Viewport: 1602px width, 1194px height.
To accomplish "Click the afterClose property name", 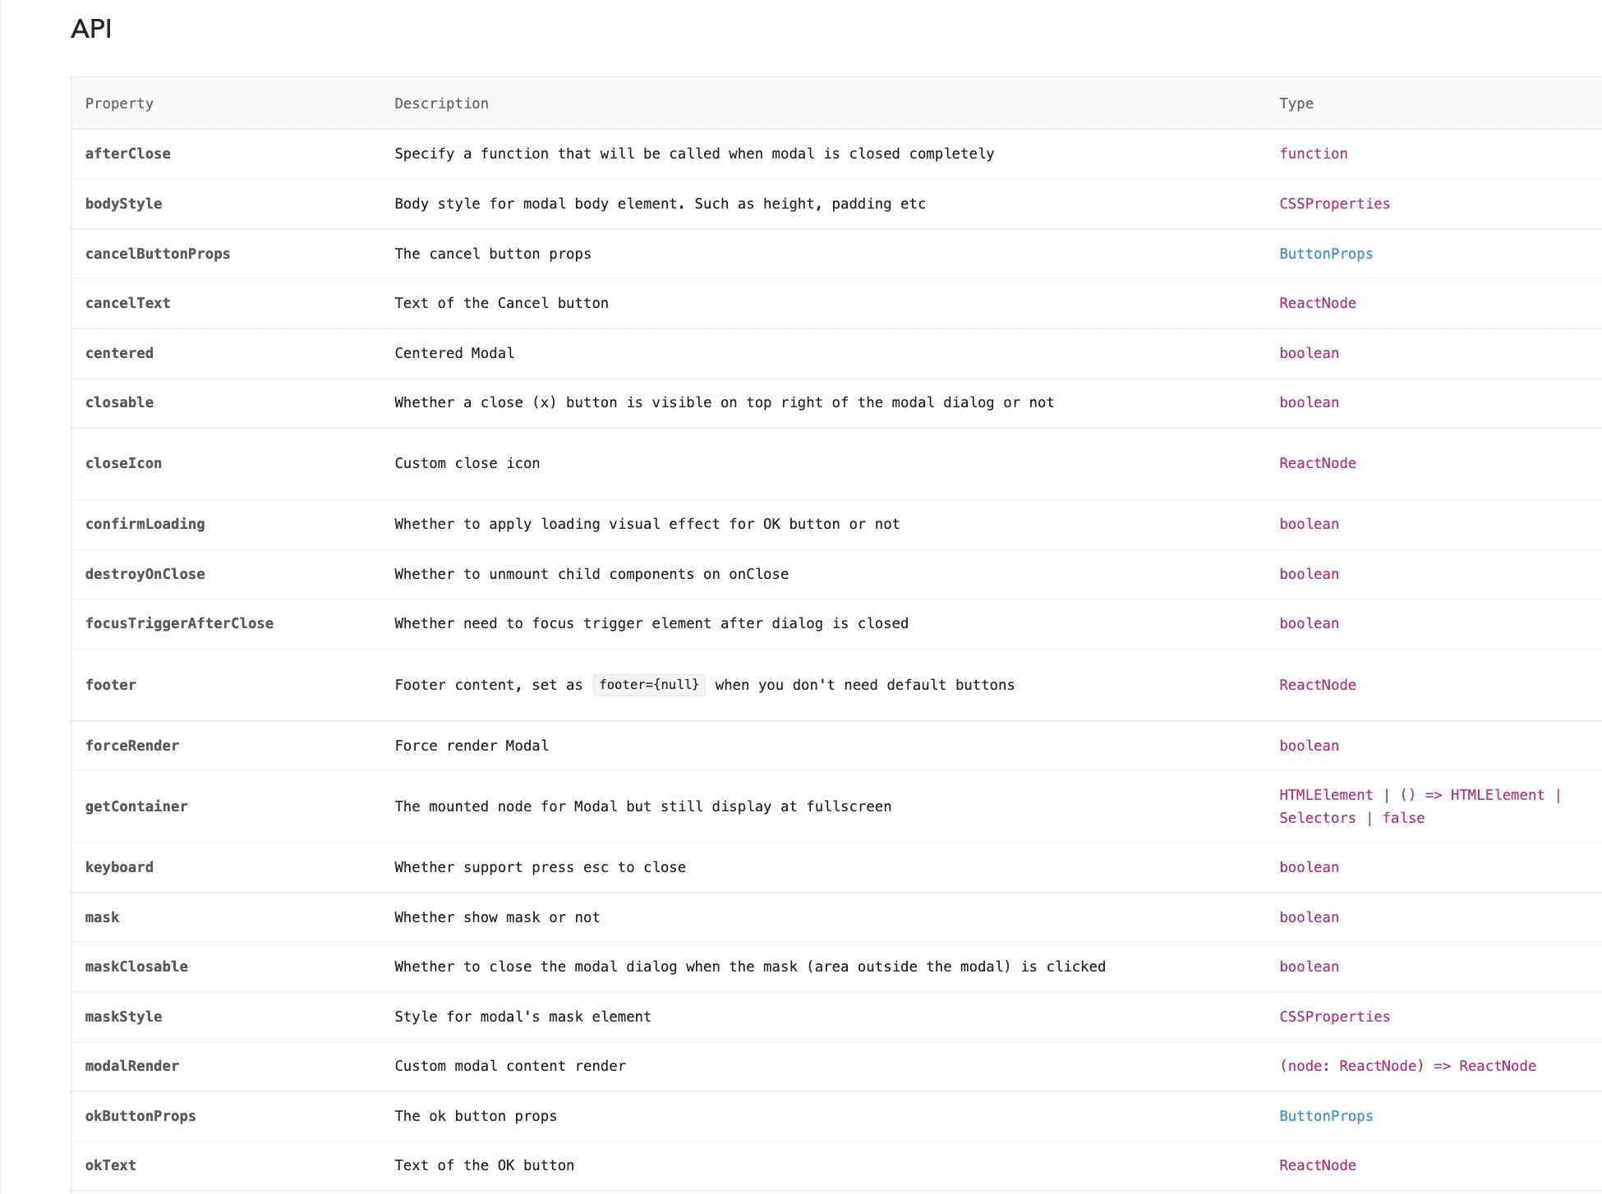I will click(128, 154).
